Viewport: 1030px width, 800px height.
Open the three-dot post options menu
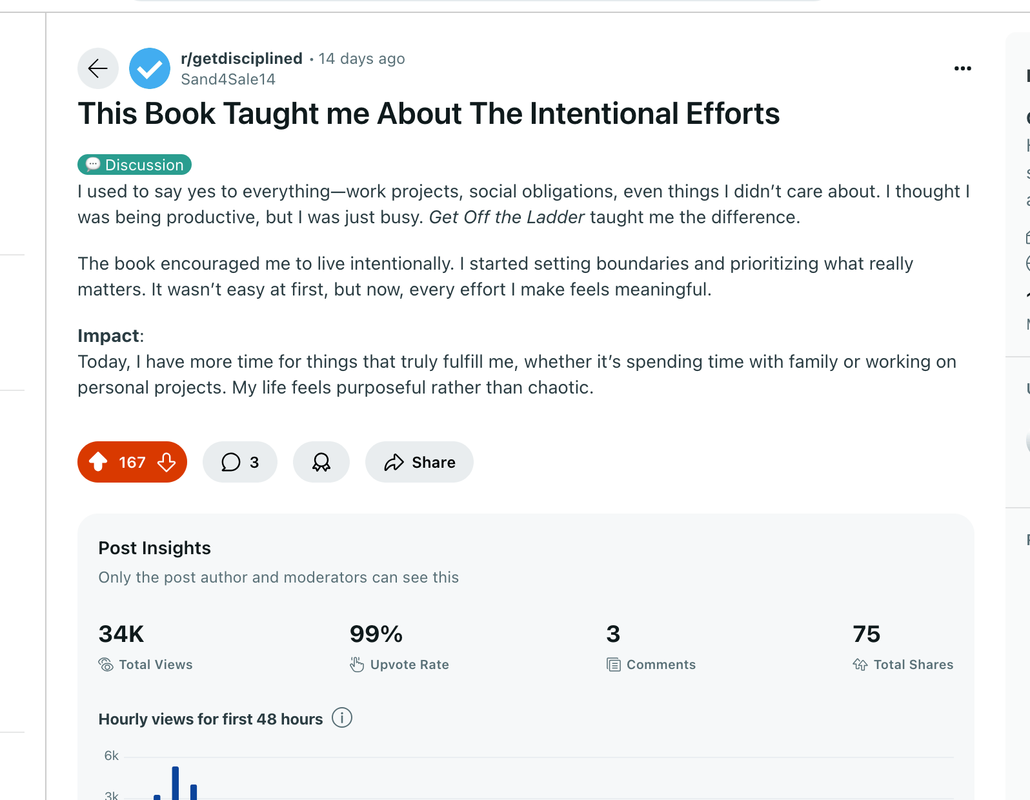tap(962, 68)
